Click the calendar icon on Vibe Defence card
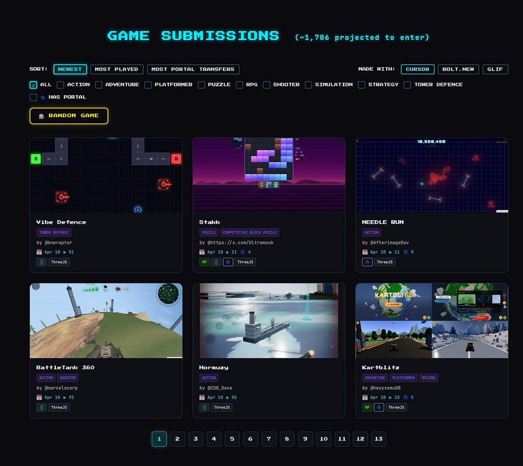Screen dimensions: 523x466 (39, 252)
